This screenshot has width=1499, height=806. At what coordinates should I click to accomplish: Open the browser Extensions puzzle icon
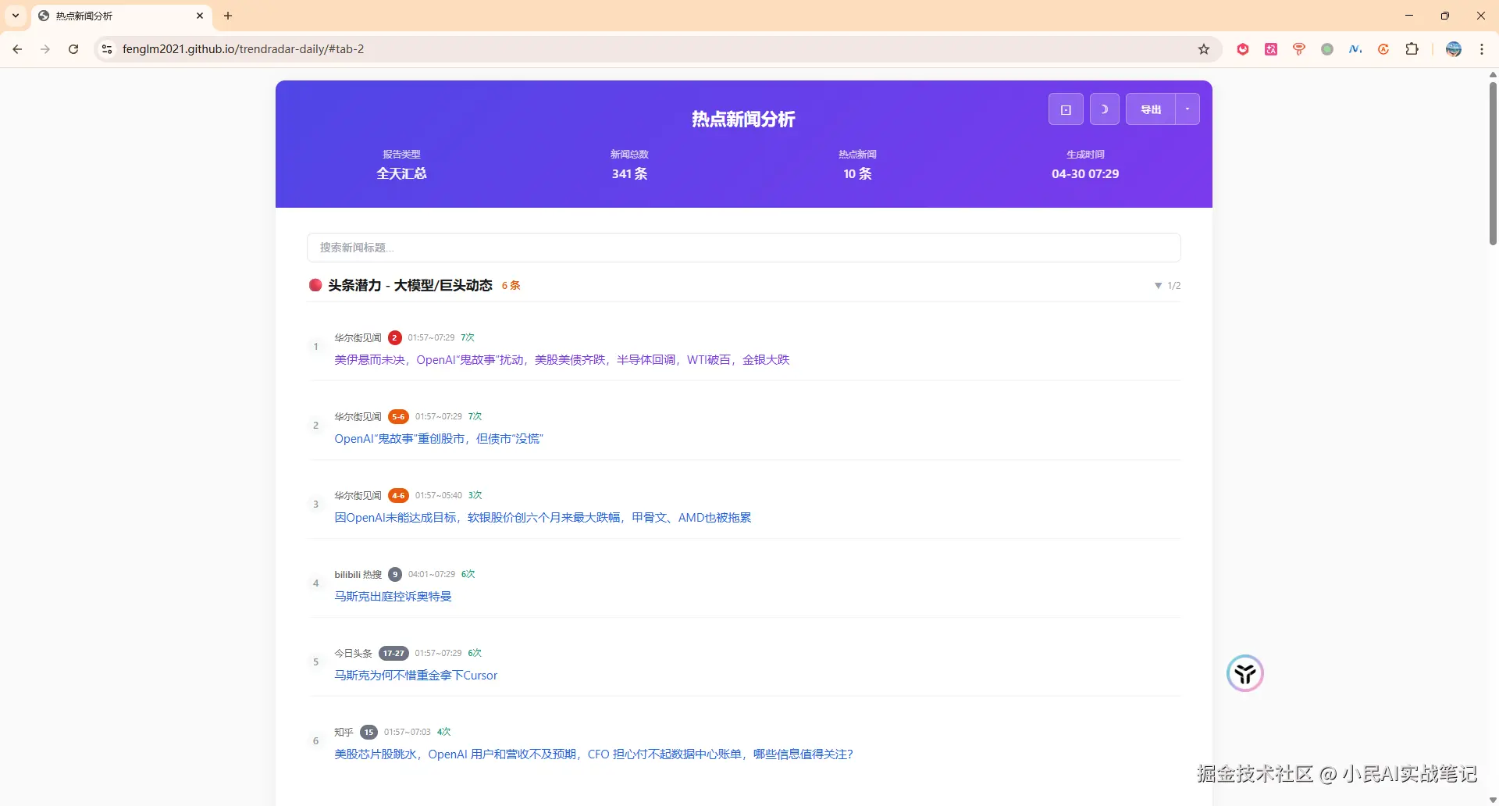point(1412,49)
